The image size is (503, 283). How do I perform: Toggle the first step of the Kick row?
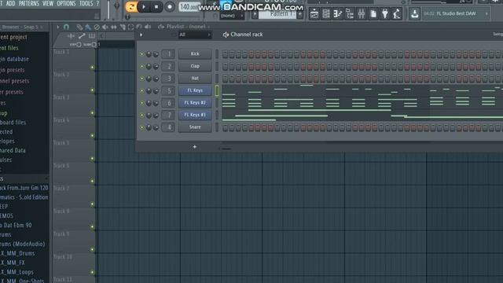point(226,54)
